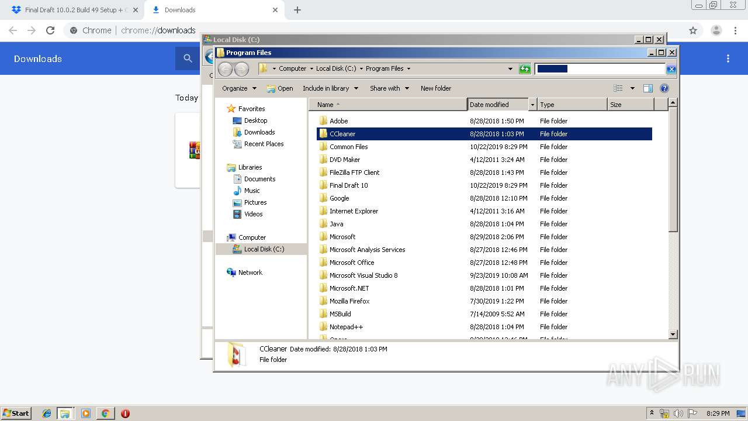Open the Include in library menu

point(330,88)
